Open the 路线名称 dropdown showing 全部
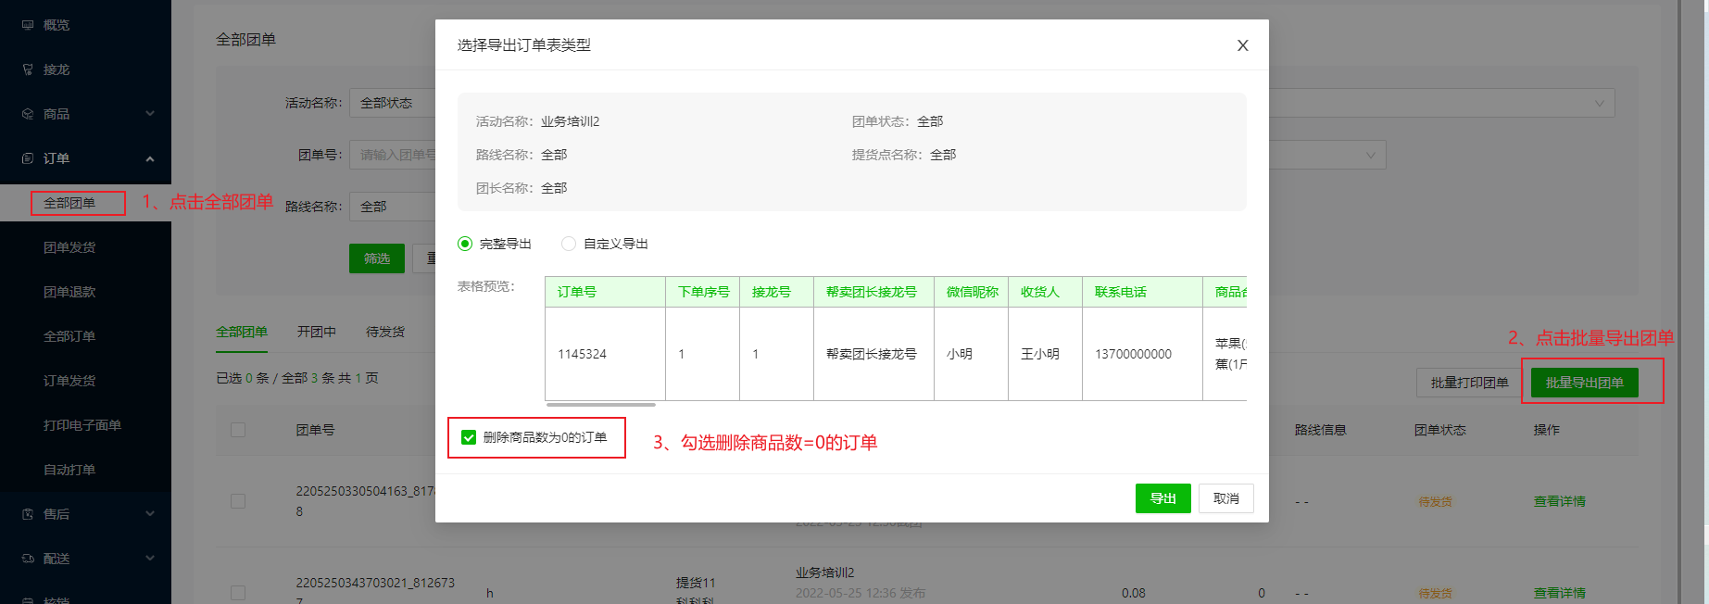 [393, 207]
